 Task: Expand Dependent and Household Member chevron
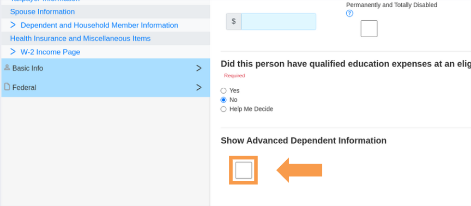13,25
